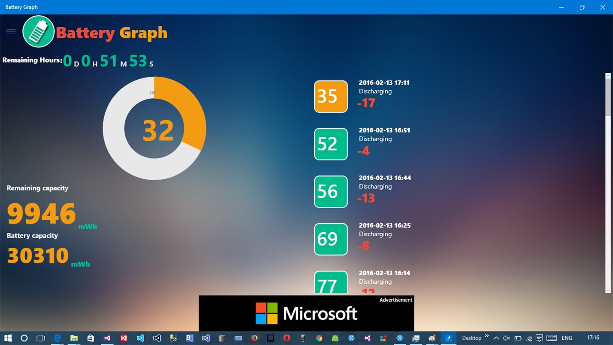Mute or unmute via the volume icon
Image resolution: width=613 pixels, height=345 pixels.
(x=507, y=338)
